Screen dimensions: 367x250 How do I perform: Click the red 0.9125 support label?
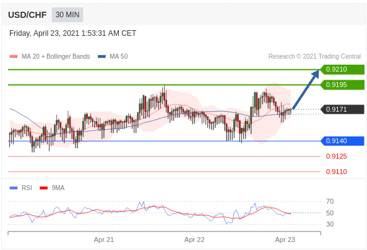tap(336, 156)
